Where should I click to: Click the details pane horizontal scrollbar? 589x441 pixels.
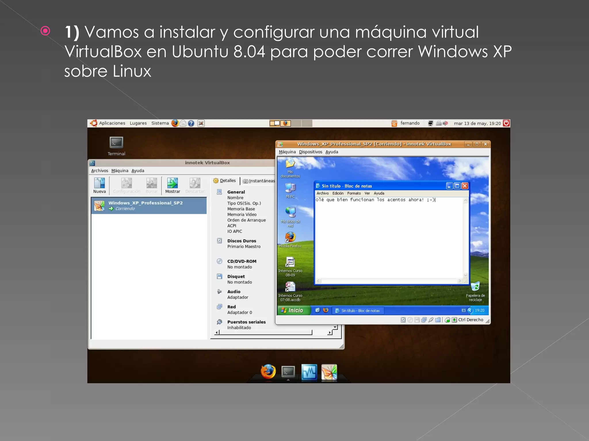pos(265,332)
